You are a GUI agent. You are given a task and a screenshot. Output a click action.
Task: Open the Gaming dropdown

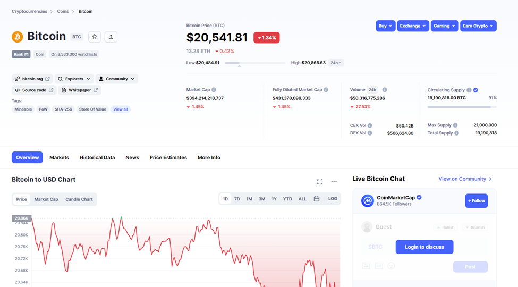pyautogui.click(x=444, y=26)
